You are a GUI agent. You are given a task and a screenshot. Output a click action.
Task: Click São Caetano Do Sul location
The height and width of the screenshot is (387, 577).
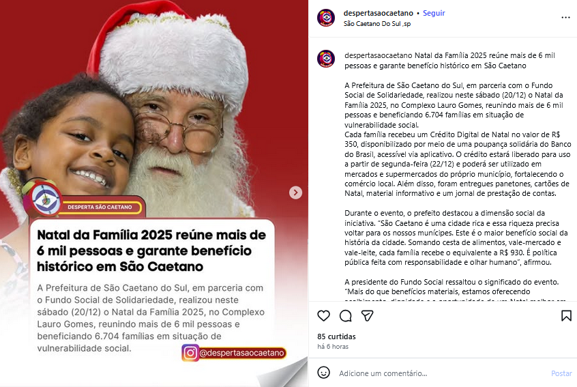pos(376,24)
